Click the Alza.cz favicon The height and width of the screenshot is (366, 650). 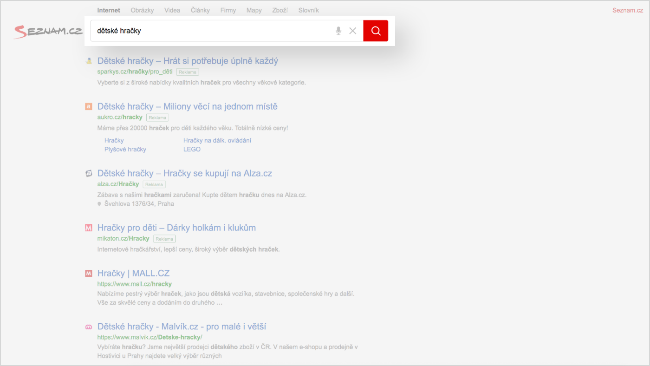[x=89, y=173]
